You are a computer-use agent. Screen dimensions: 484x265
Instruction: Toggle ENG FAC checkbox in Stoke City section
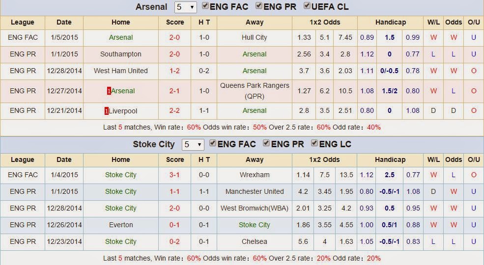pos(213,143)
